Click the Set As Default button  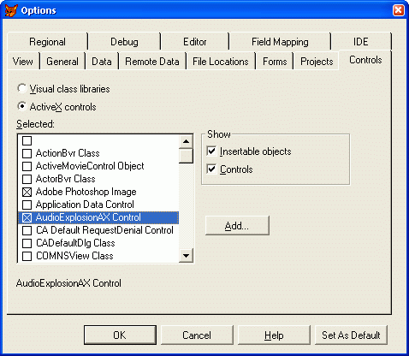[x=351, y=335]
